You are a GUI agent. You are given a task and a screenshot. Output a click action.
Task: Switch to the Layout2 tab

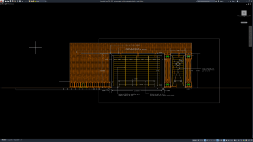(16, 140)
